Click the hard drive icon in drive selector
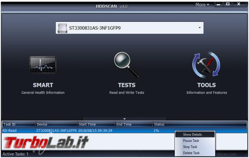 tap(62, 28)
